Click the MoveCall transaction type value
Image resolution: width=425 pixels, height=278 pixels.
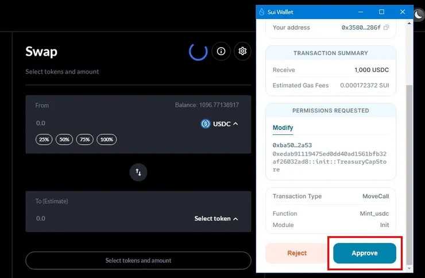(376, 196)
